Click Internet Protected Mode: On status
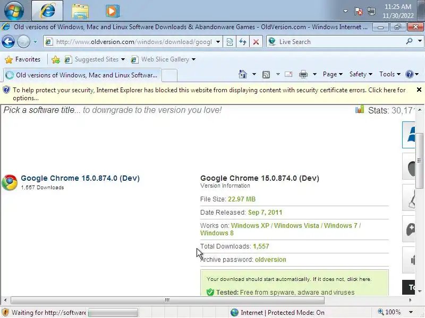 (277, 313)
